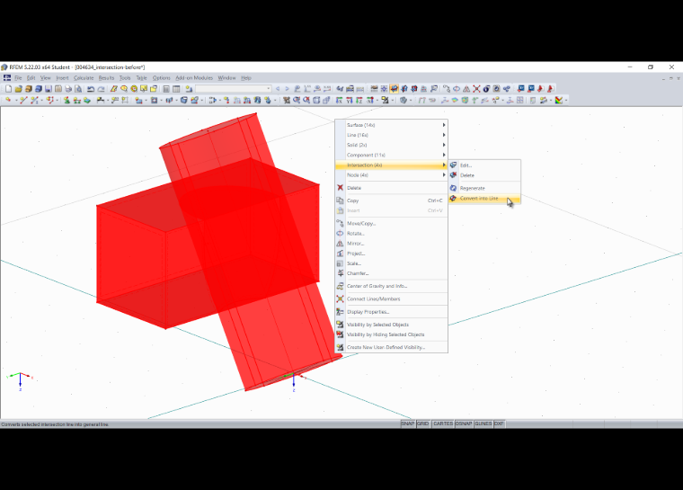This screenshot has width=683, height=490.
Task: Select Copy in the context menu
Action: 391,201
